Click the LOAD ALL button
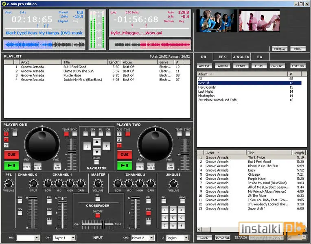 pyautogui.click(x=223, y=237)
